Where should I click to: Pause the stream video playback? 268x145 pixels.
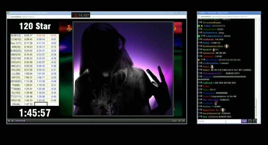(x=9, y=121)
